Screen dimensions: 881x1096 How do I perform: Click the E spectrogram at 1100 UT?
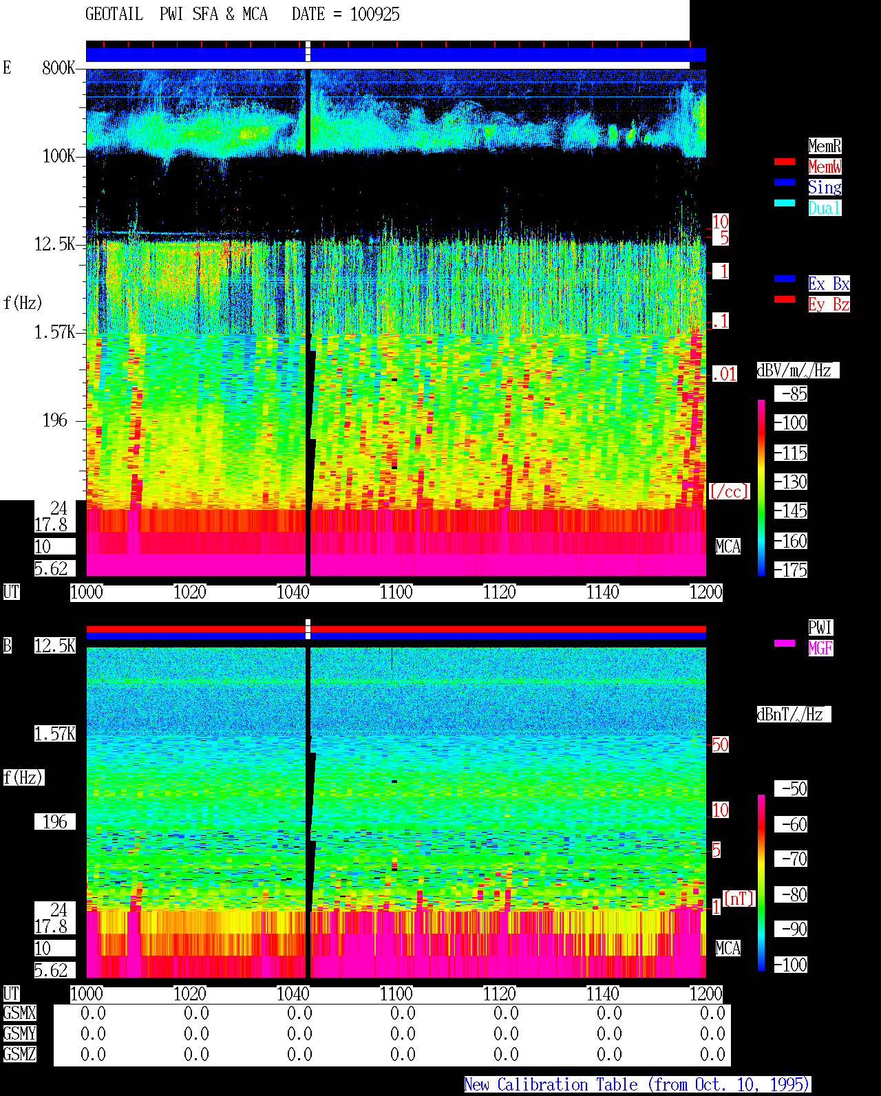(396, 322)
